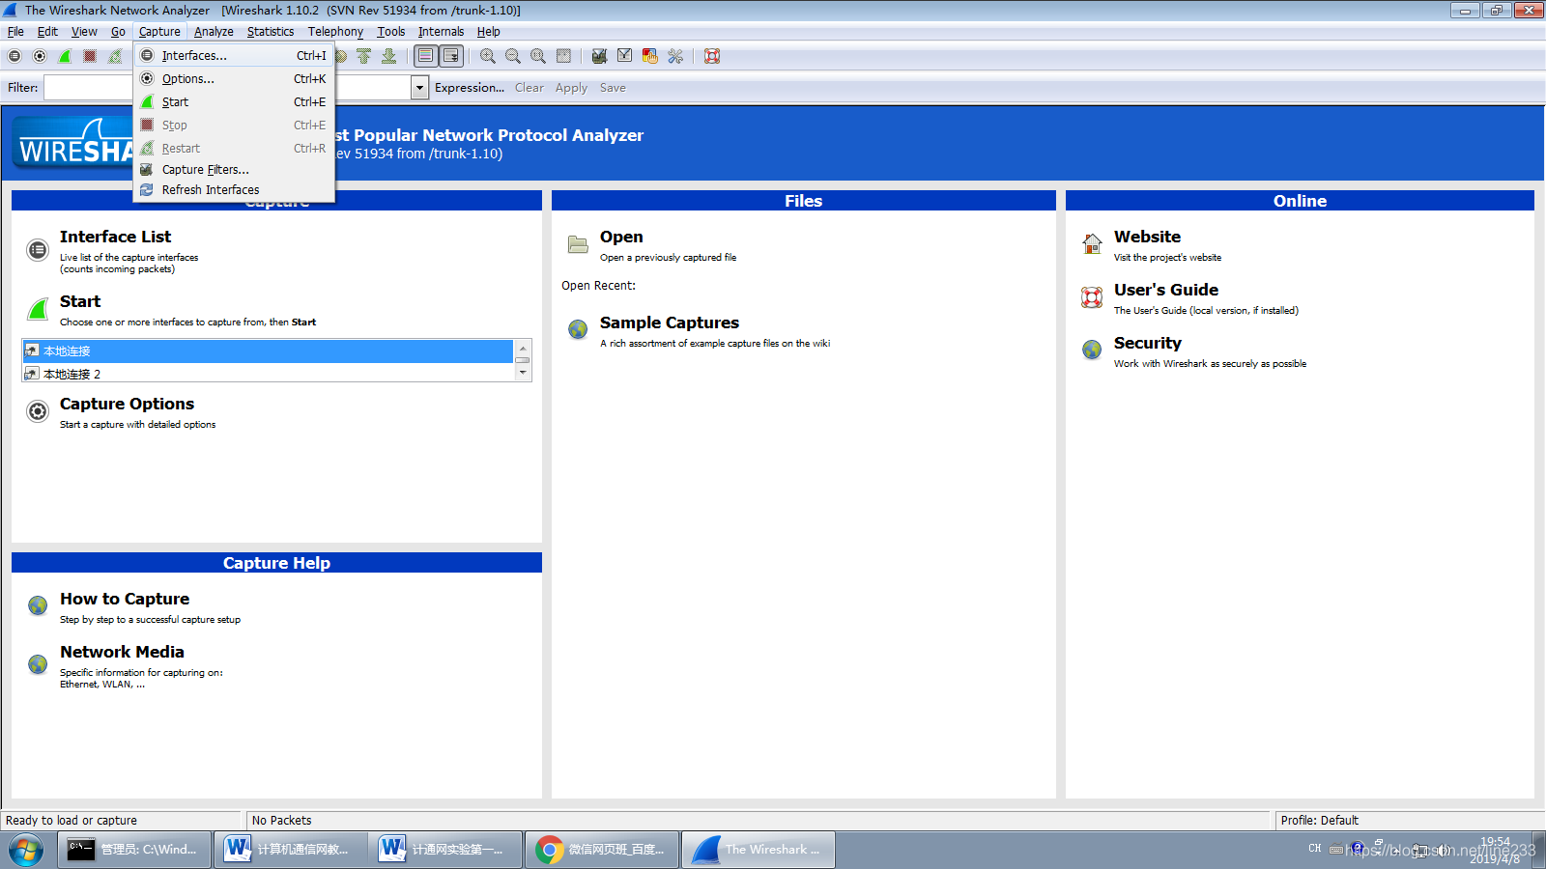Viewport: 1546px width, 869px height.
Task: Open the Telephony menu
Action: click(335, 32)
